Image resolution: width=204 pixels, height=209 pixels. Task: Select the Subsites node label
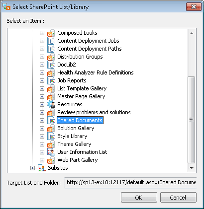click(58, 168)
